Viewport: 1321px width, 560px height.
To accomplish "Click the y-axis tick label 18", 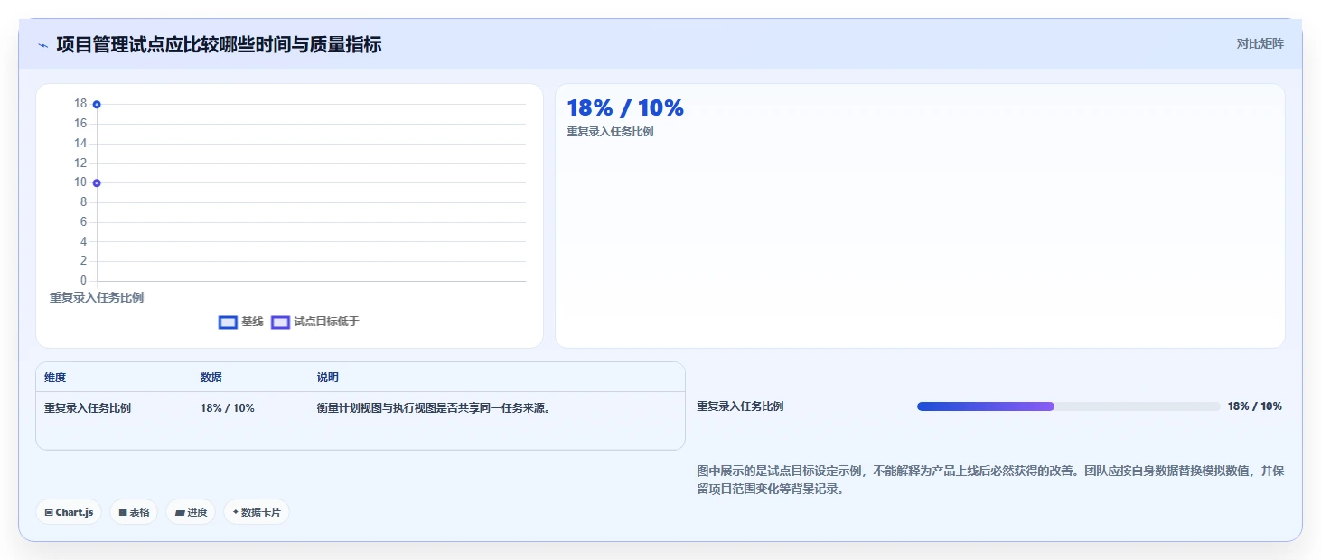I will click(80, 104).
